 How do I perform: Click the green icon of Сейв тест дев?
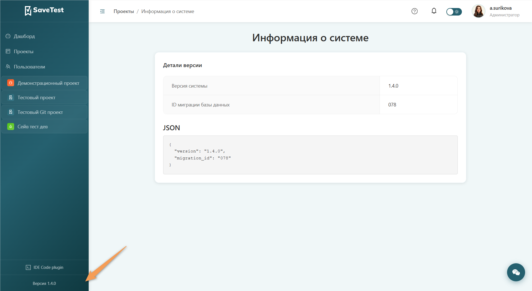[11, 126]
